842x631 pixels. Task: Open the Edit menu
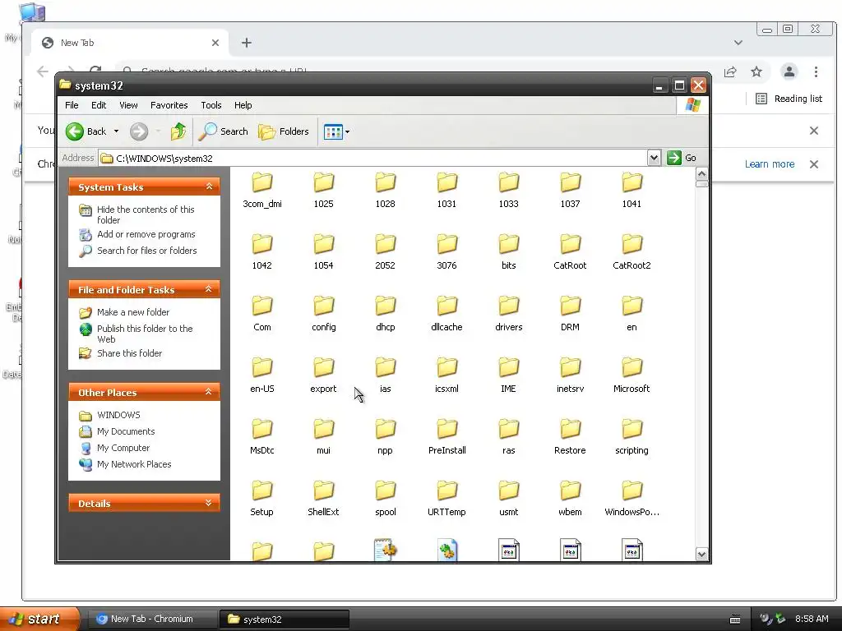pyautogui.click(x=99, y=105)
